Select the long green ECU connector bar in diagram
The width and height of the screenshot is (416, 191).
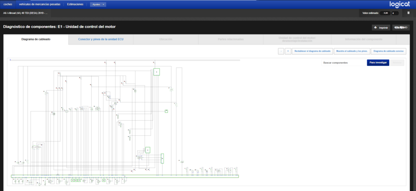tap(125, 176)
